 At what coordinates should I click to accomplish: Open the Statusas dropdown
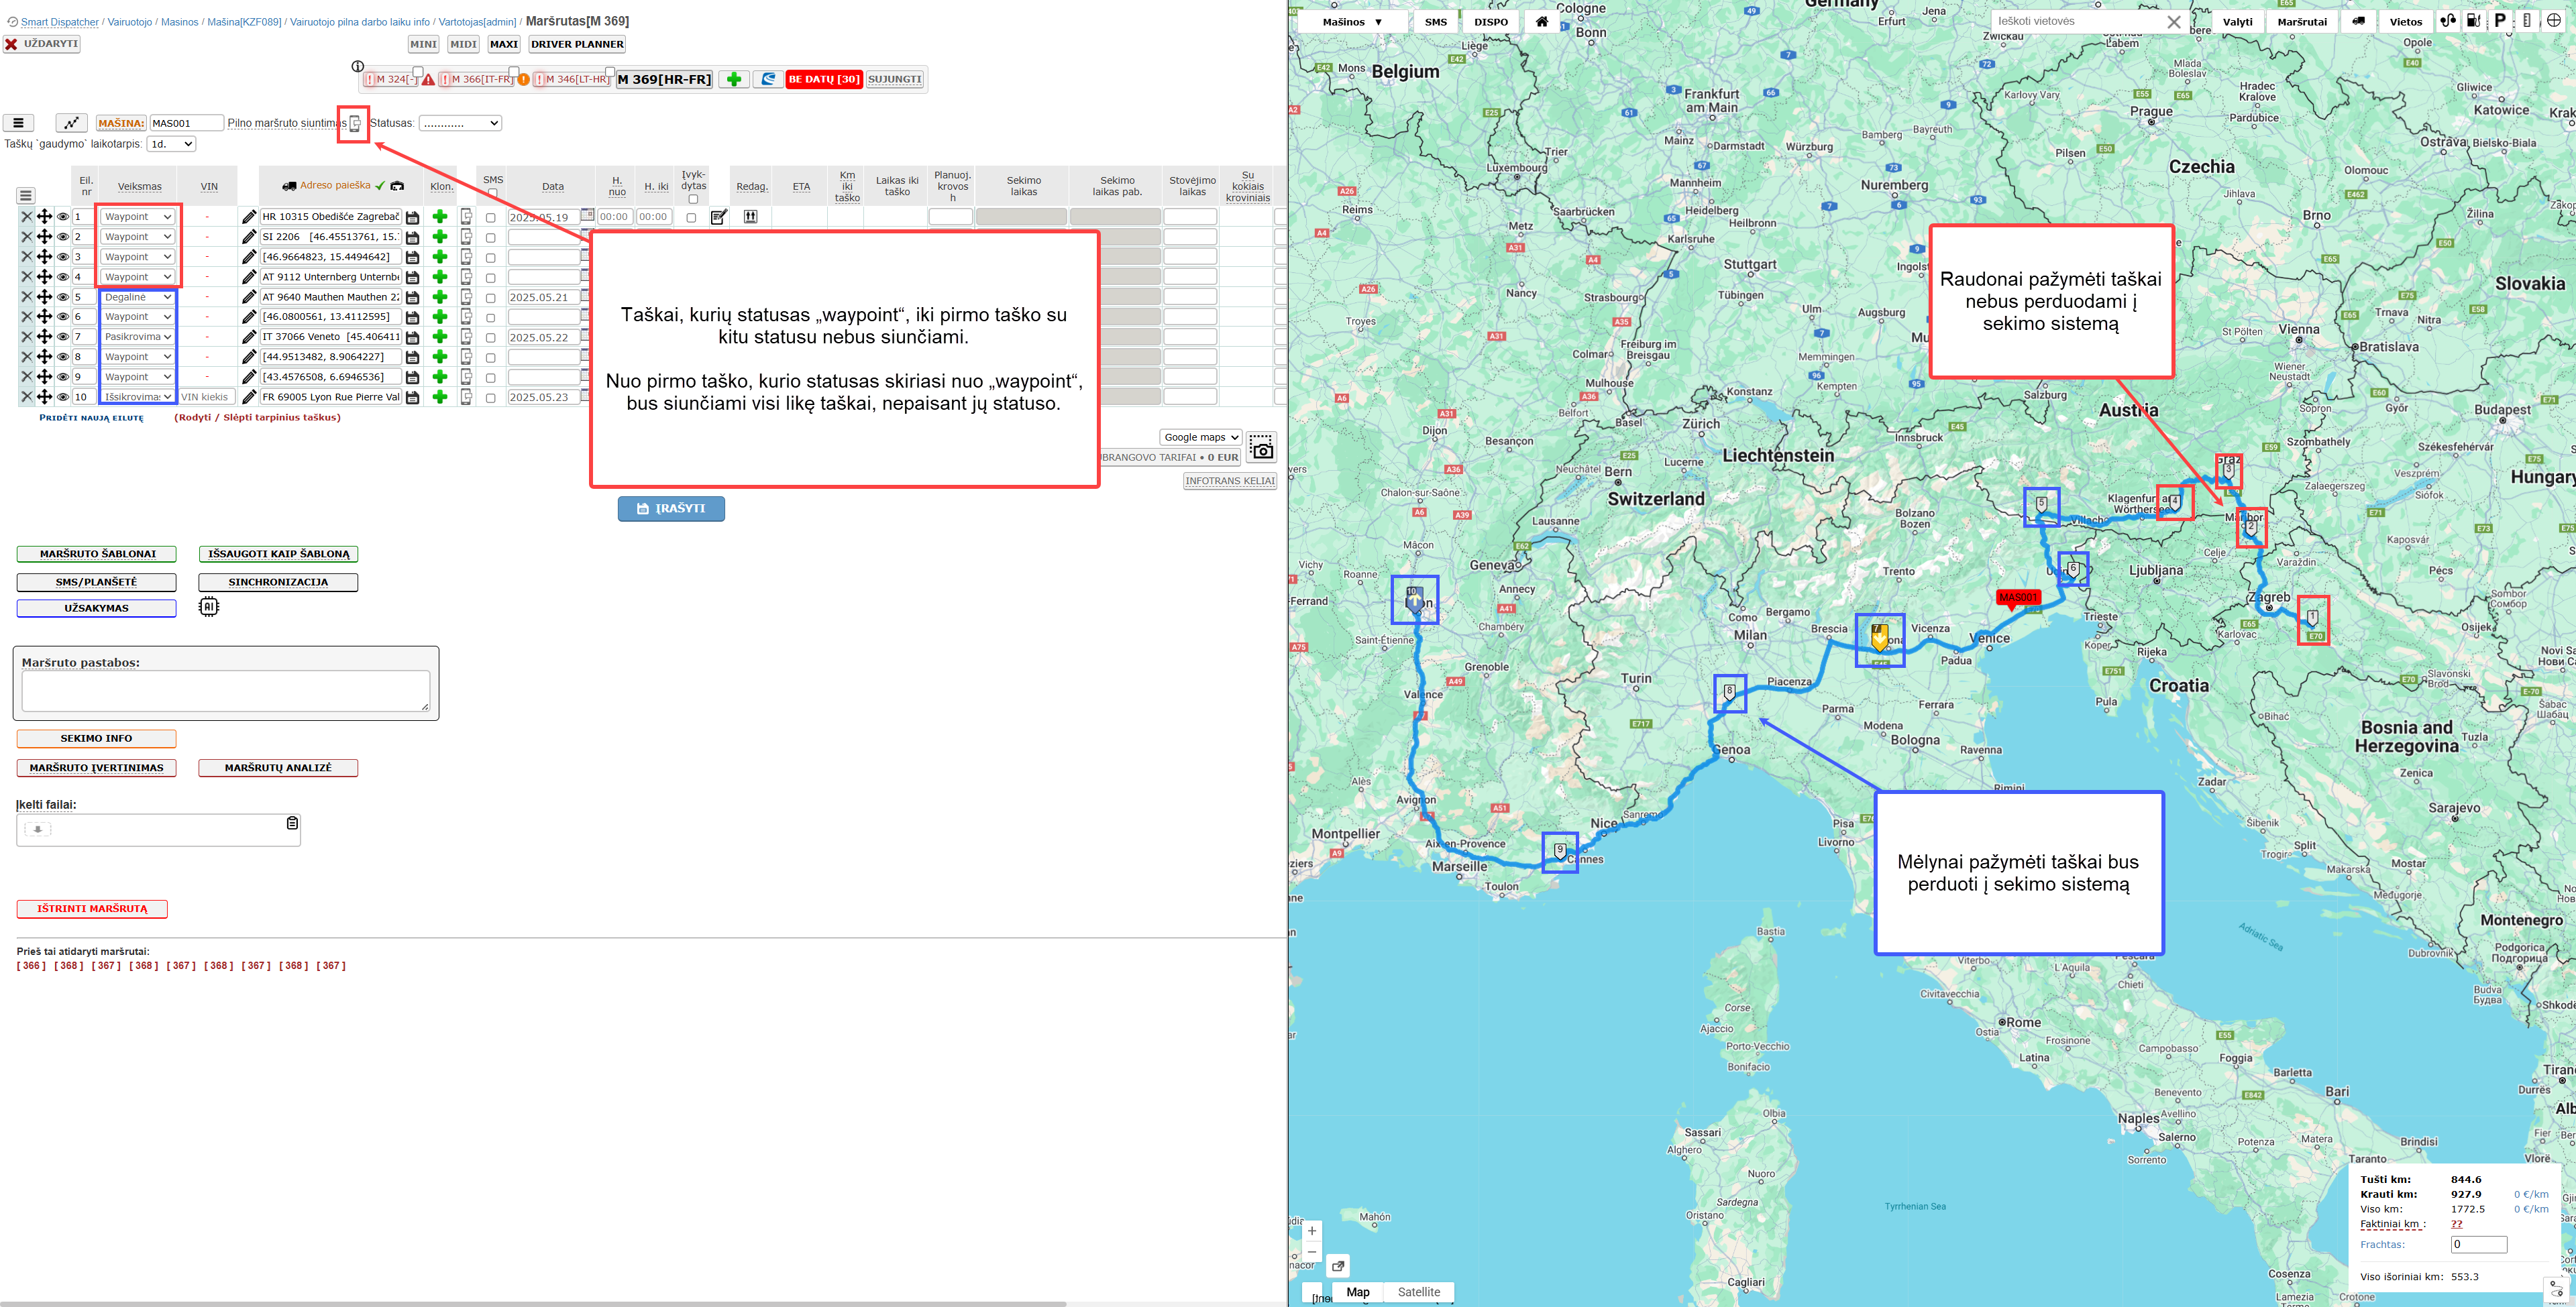(x=460, y=123)
